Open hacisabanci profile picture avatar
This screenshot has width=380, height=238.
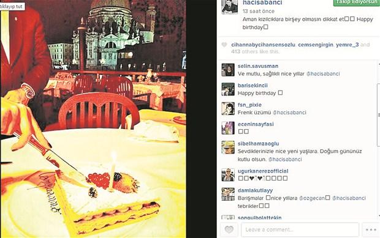coord(229,7)
